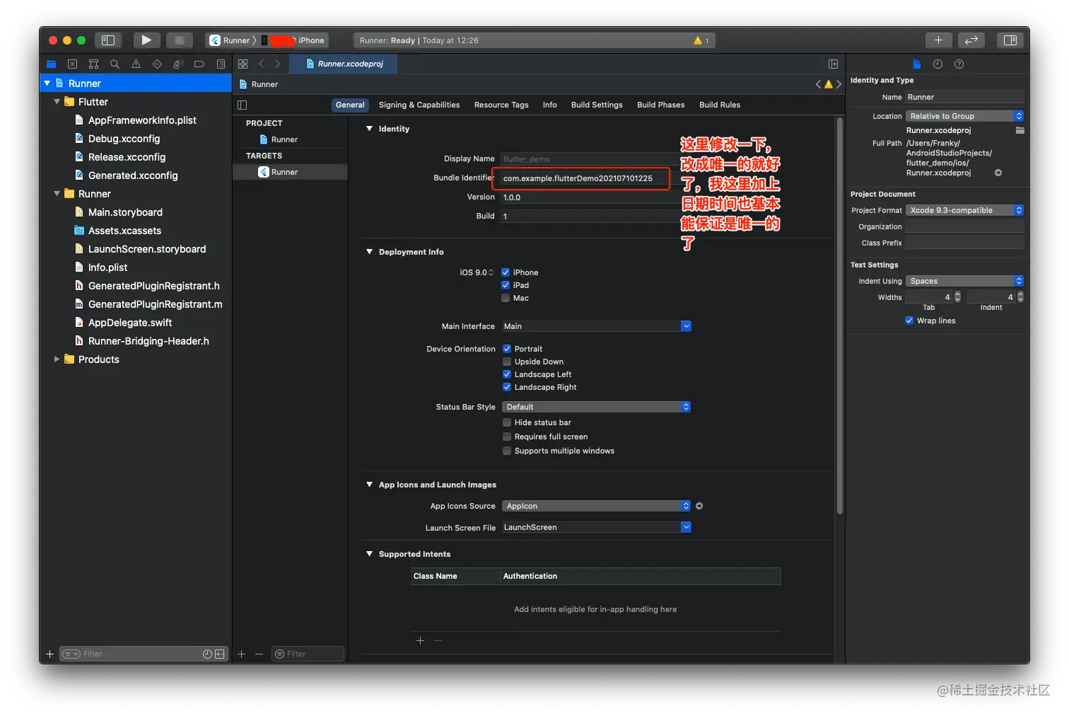Choose project location with folder icon
Image resolution: width=1069 pixels, height=716 pixels.
click(1020, 130)
